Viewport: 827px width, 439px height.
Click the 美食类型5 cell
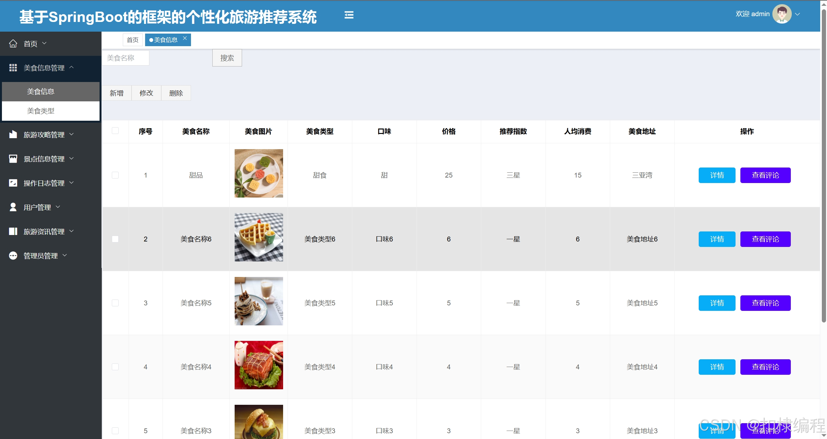click(x=320, y=303)
